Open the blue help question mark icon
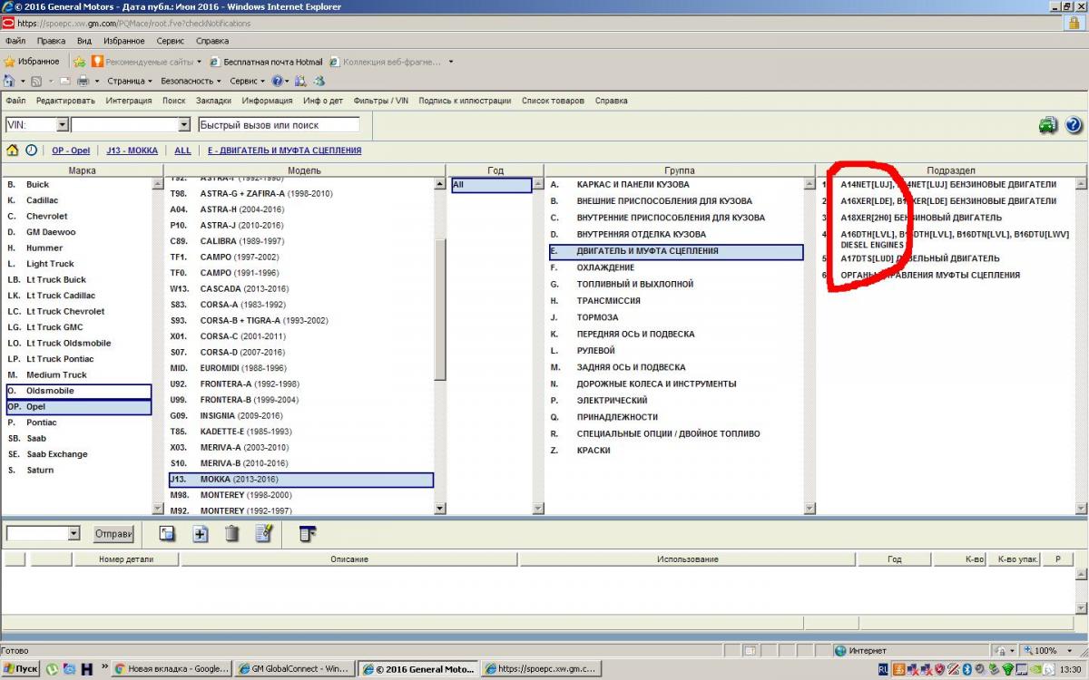Image resolution: width=1089 pixels, height=680 pixels. (x=1074, y=126)
